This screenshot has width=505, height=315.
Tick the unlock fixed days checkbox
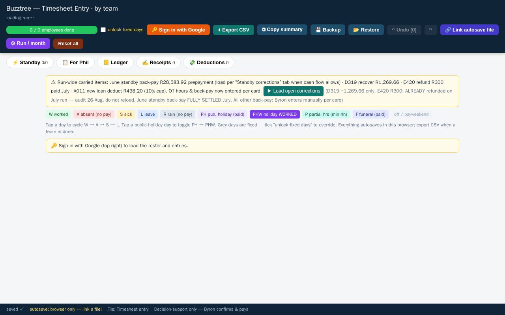103,30
